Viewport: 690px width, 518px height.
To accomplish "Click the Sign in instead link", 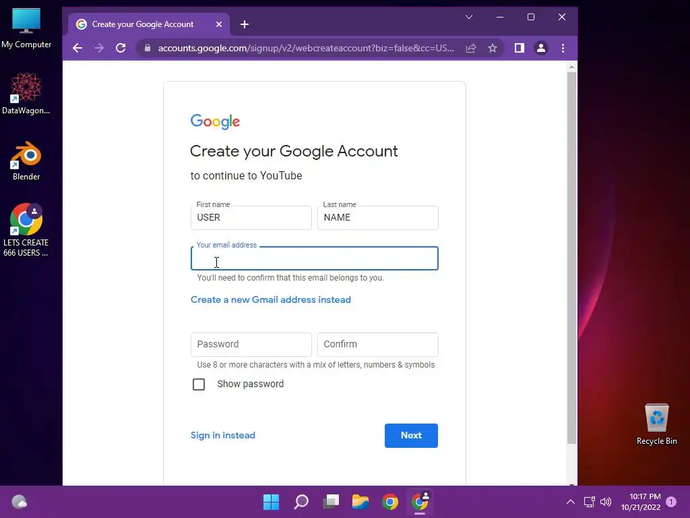I will (222, 435).
